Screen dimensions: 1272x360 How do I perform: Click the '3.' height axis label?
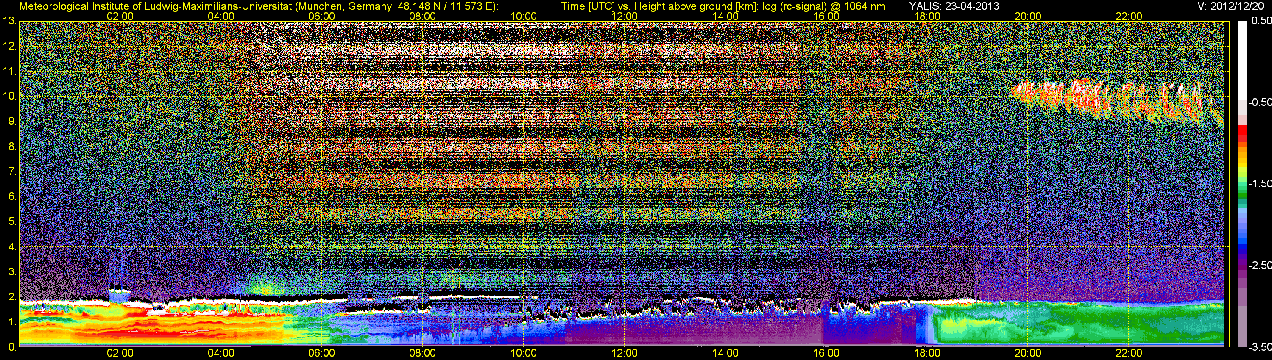coord(12,272)
